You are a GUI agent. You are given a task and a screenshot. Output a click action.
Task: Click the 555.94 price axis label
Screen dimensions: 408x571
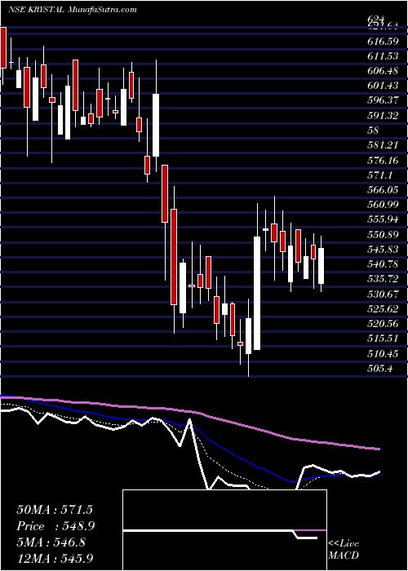point(383,219)
